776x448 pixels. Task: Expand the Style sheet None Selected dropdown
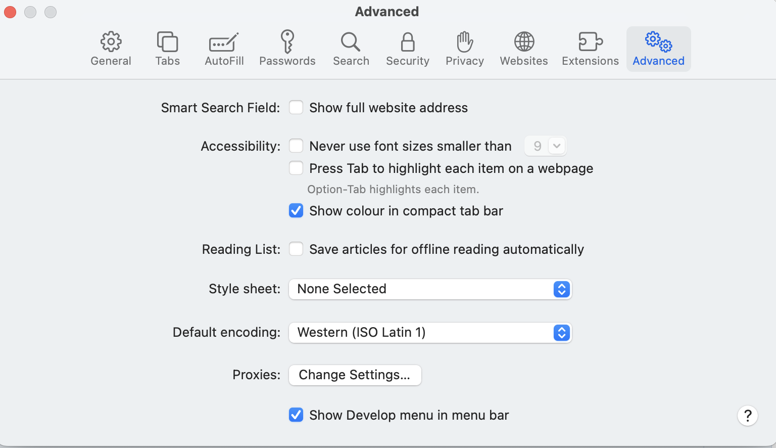coord(430,289)
